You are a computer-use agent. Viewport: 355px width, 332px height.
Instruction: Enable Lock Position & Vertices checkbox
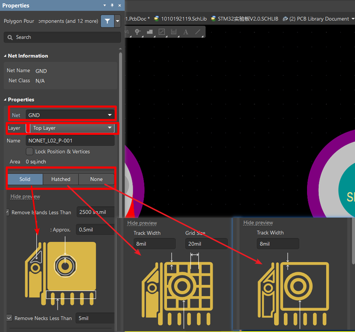coord(30,151)
